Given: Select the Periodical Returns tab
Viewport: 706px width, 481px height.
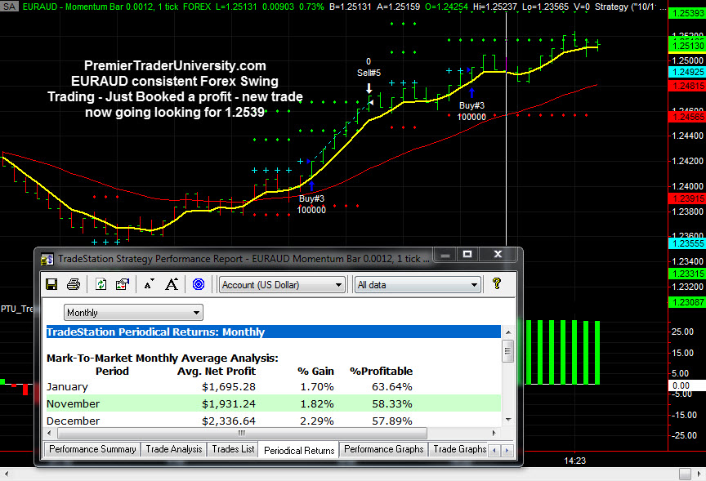Looking at the screenshot, I should [299, 451].
